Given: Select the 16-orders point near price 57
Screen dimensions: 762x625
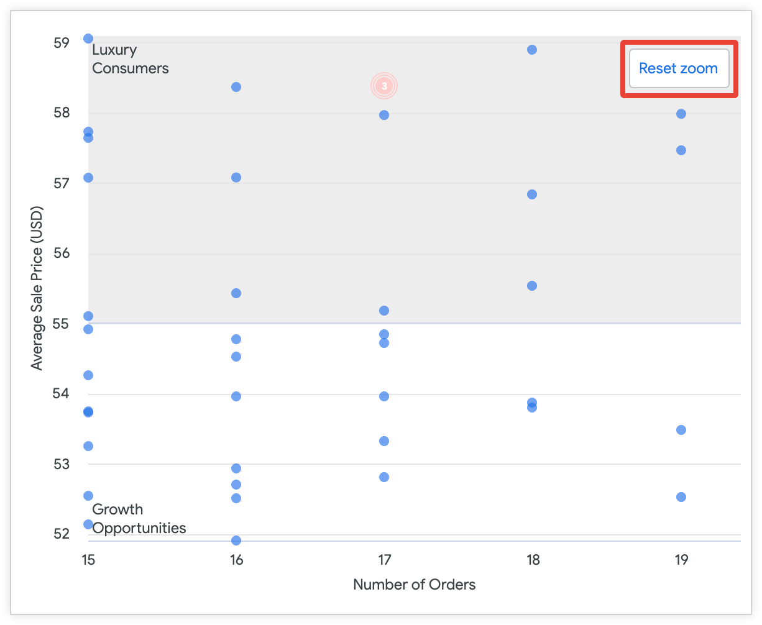Looking at the screenshot, I should (236, 178).
